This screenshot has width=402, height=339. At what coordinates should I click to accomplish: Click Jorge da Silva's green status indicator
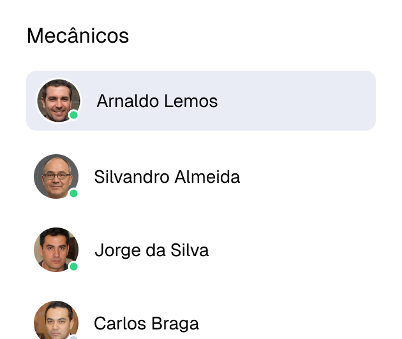[73, 266]
